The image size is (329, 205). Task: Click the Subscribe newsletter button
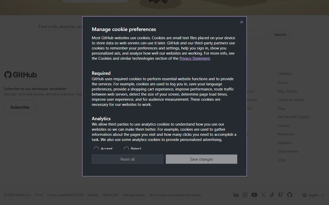pos(20,107)
